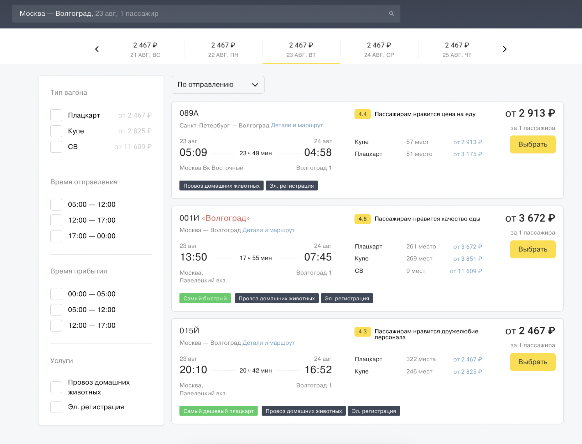The height and width of the screenshot is (444, 582).
Task: Click duration 23 ч 49 мин
Action: (x=255, y=153)
